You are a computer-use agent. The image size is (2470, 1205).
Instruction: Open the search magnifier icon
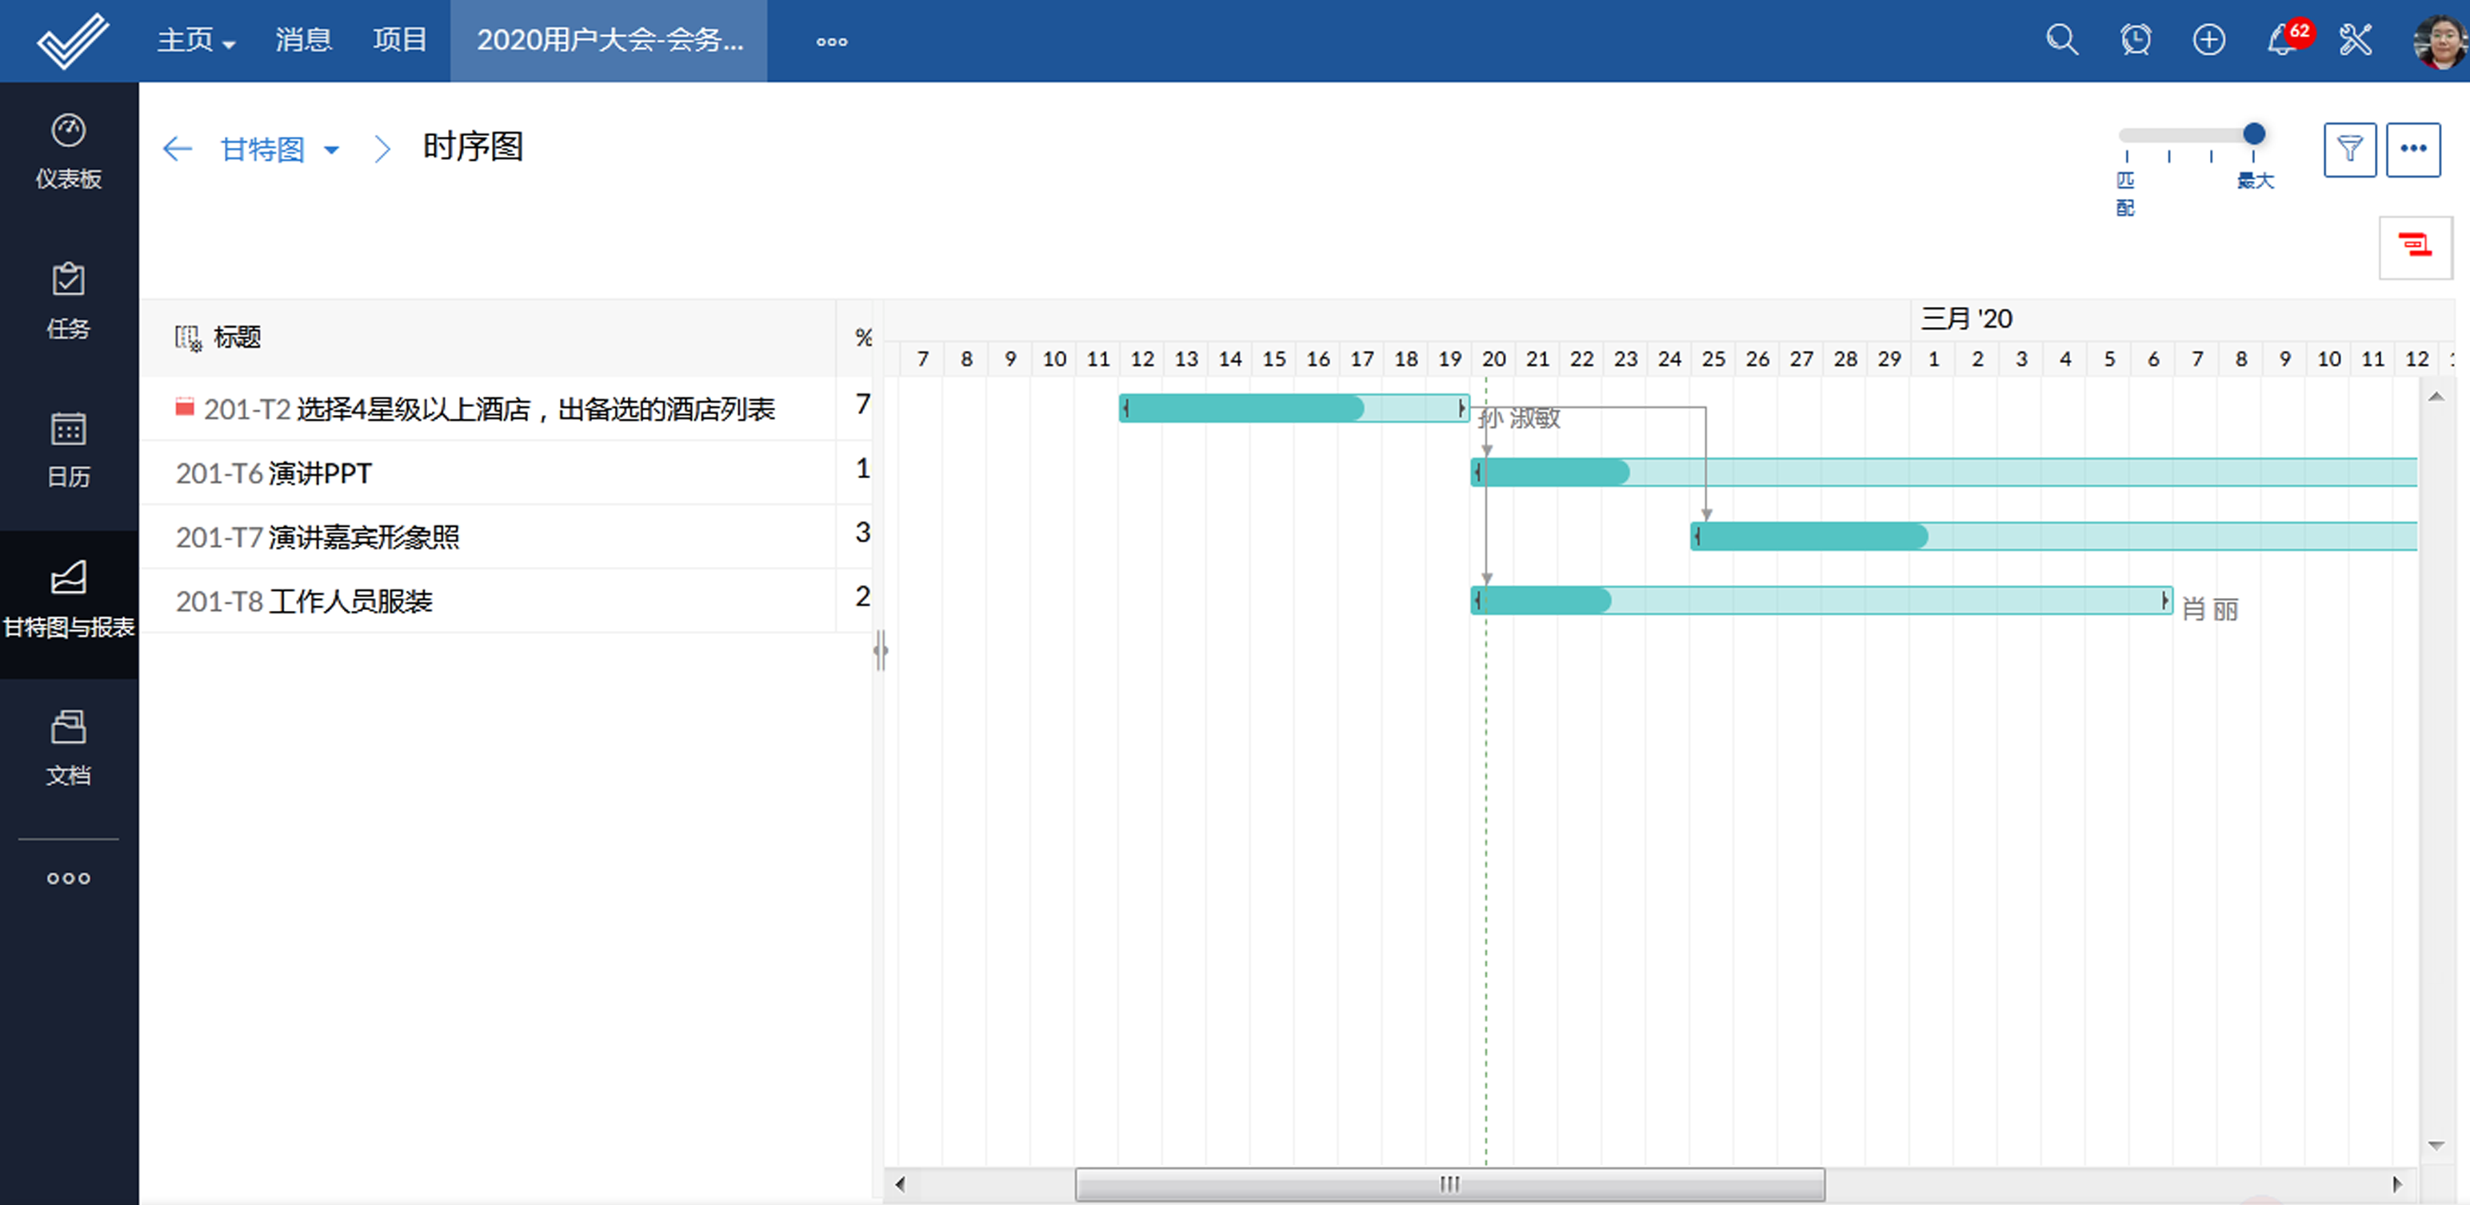[x=2061, y=40]
